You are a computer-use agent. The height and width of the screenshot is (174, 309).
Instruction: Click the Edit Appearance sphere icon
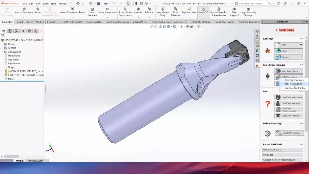point(188,27)
